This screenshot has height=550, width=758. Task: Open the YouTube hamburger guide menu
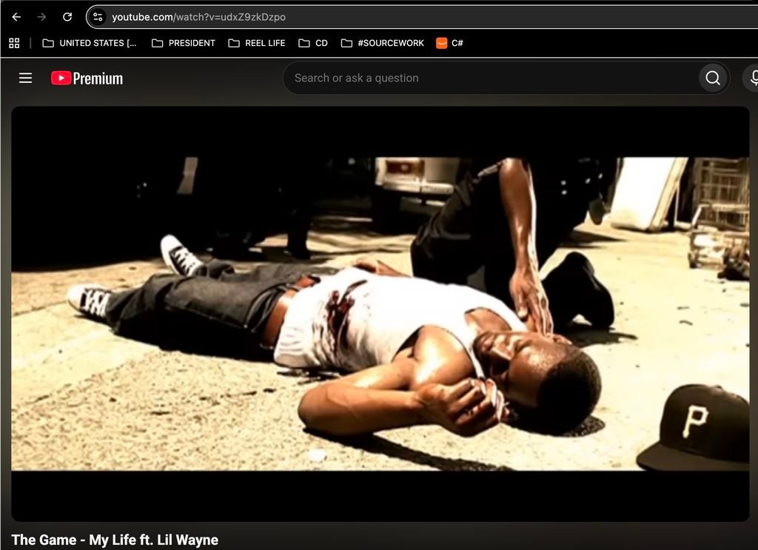pos(26,78)
